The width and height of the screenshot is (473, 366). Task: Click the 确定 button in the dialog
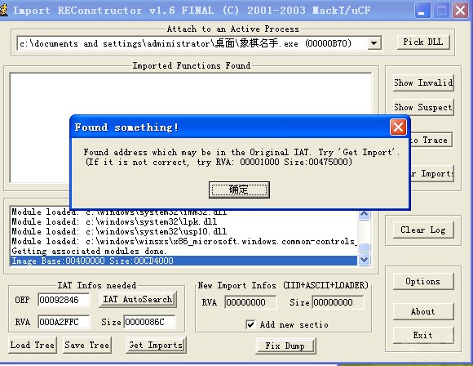239,190
